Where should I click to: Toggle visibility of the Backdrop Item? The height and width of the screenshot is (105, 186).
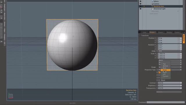[x=140, y=6]
